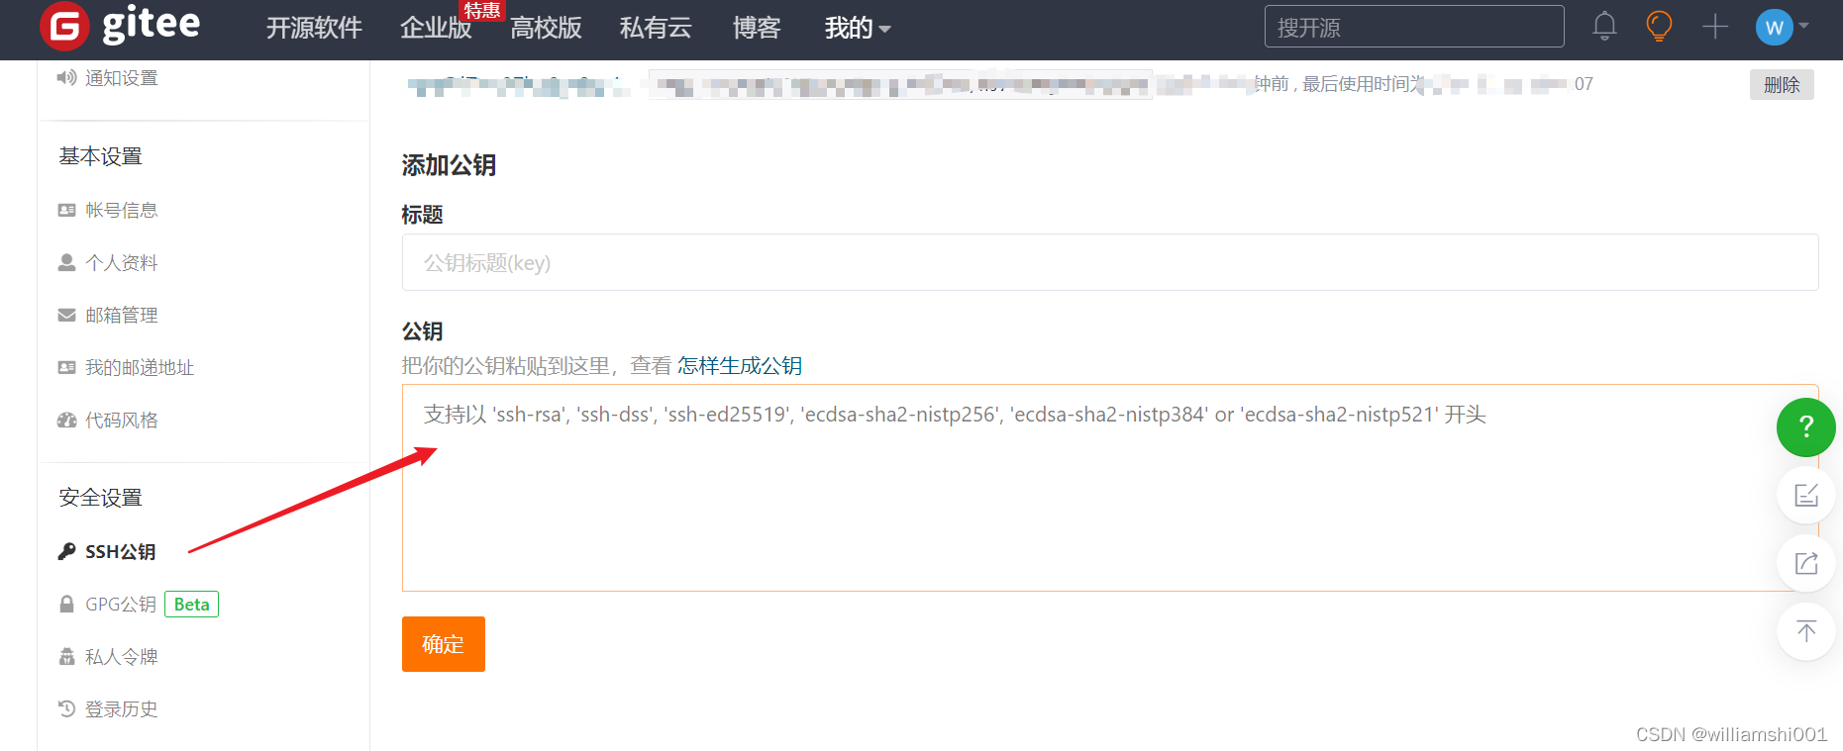
Task: Click the public key textarea
Action: tap(1110, 488)
